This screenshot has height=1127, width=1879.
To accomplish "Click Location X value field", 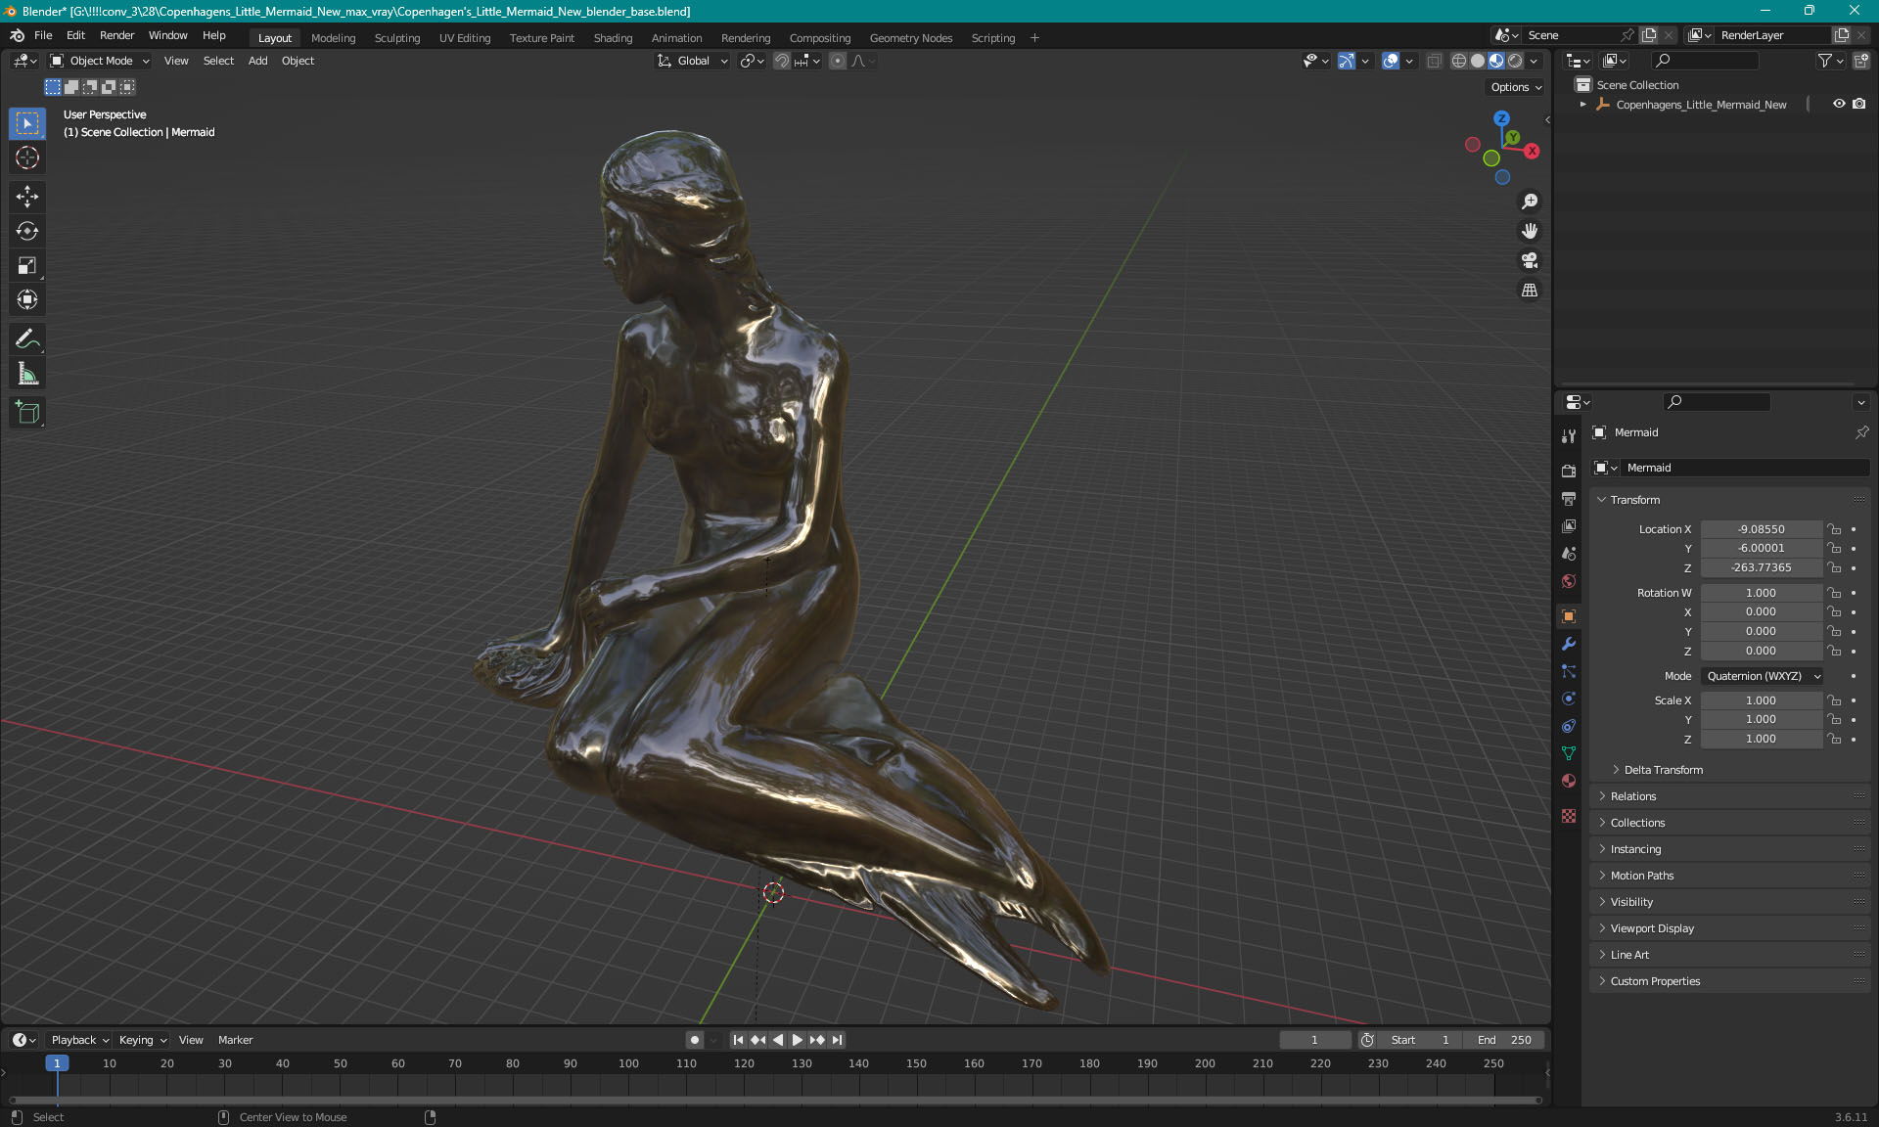I will (x=1761, y=529).
